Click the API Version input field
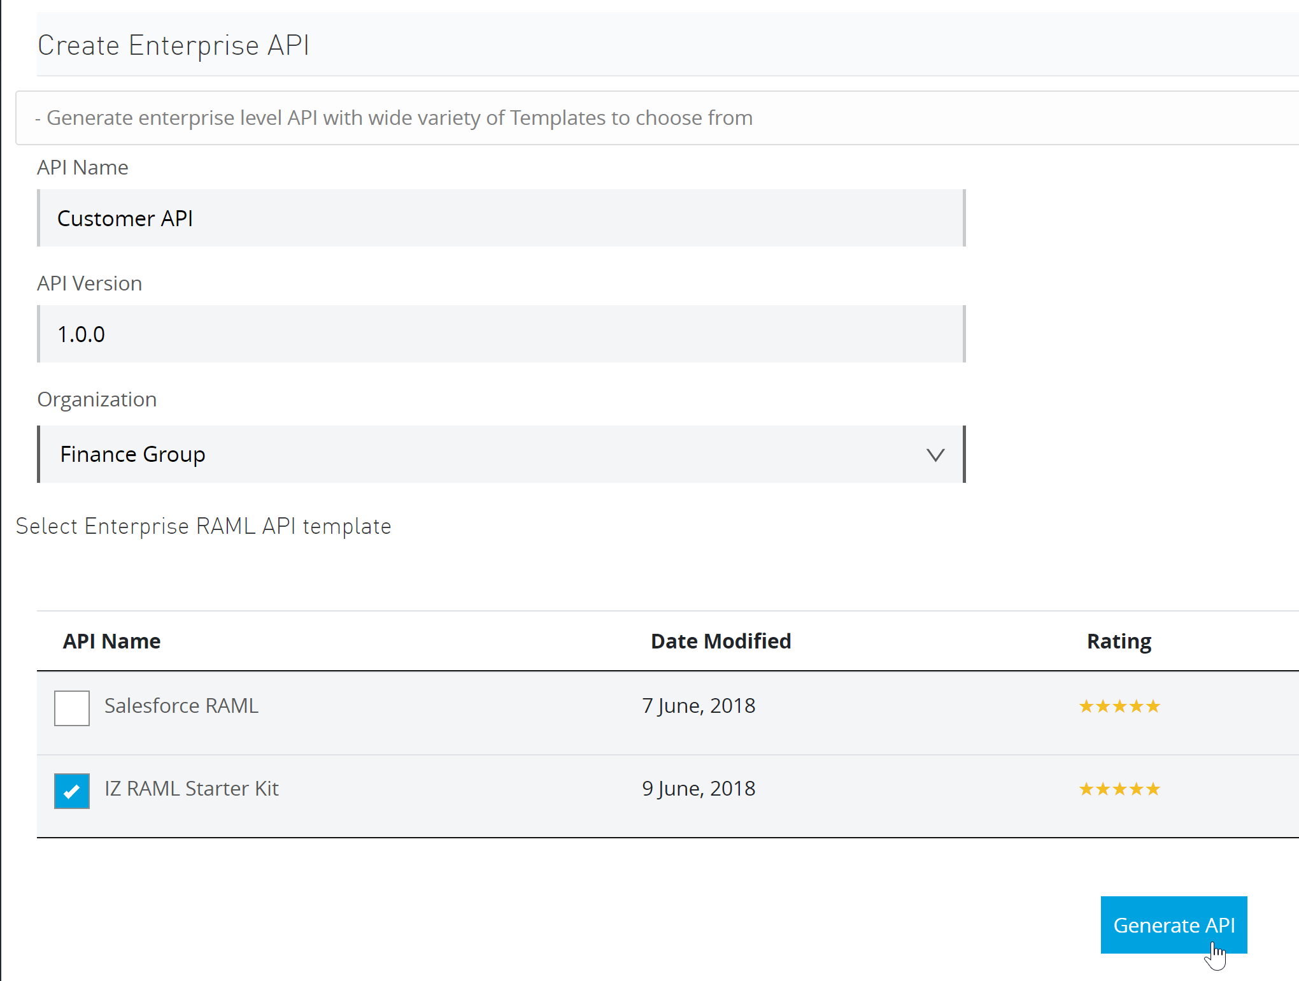Viewport: 1299px width, 981px height. tap(502, 334)
